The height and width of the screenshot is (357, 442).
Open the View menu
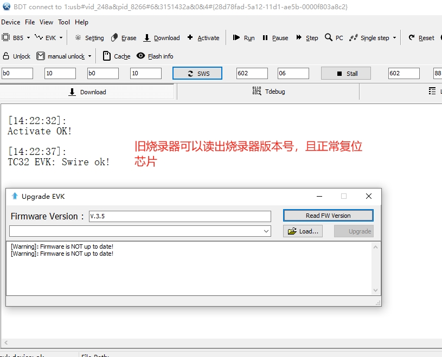(46, 22)
